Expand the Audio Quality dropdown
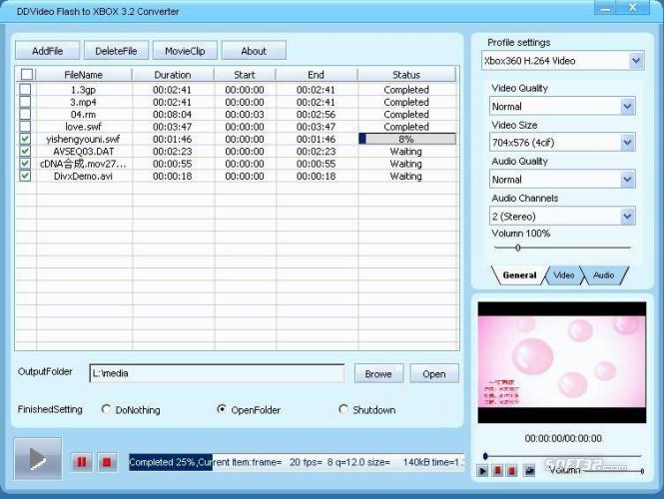Screen dimensions: 664x499 coord(627,180)
